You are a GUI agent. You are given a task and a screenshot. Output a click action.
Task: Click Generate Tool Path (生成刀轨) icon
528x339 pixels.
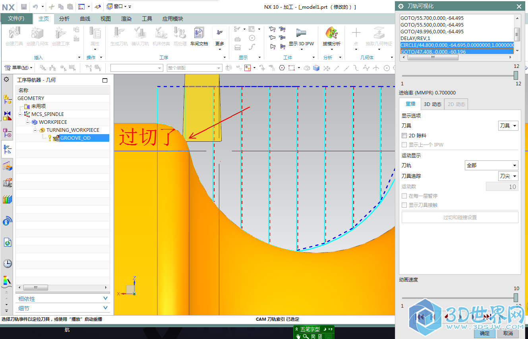[x=119, y=37]
